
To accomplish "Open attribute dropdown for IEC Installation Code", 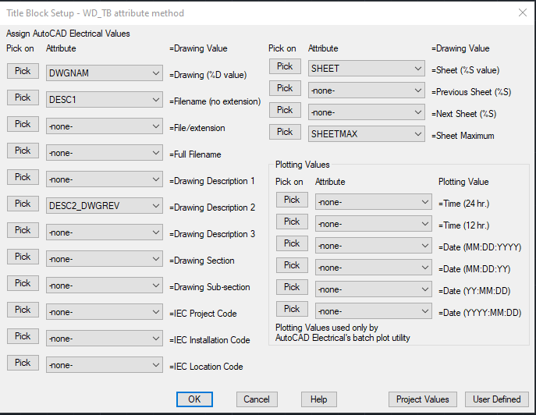I will [105, 339].
